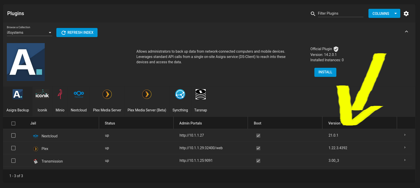Sort by the Version column header
Screen dimensions: 420x188
(334, 123)
